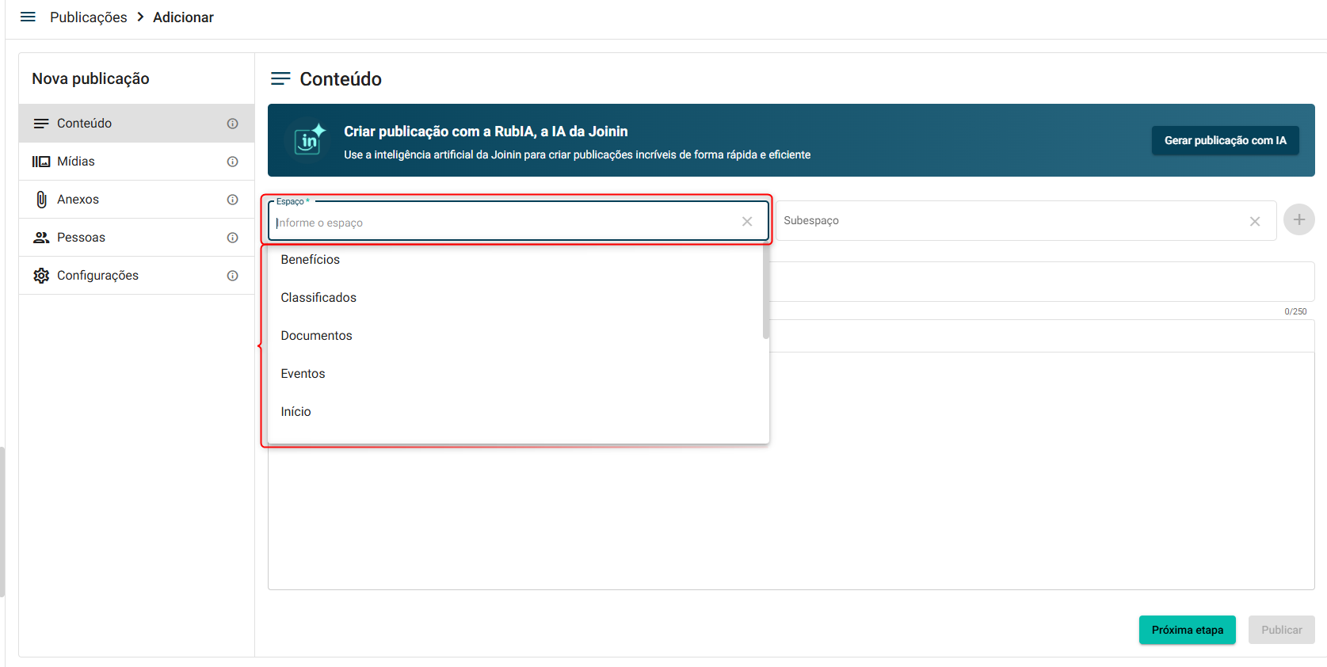The width and height of the screenshot is (1327, 667).
Task: Go to Publicações breadcrumb
Action: [x=88, y=17]
